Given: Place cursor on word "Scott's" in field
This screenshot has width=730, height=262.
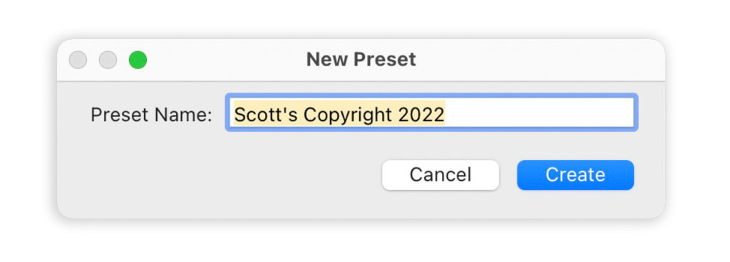Looking at the screenshot, I should pyautogui.click(x=265, y=114).
